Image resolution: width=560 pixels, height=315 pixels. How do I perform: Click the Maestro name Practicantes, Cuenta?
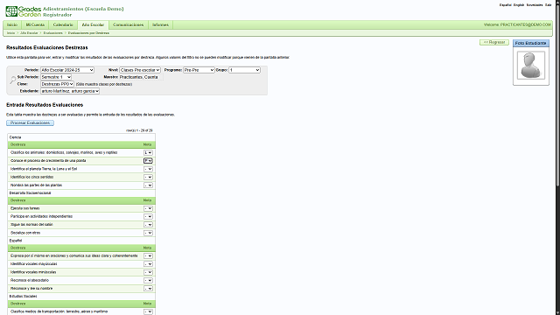tap(138, 77)
